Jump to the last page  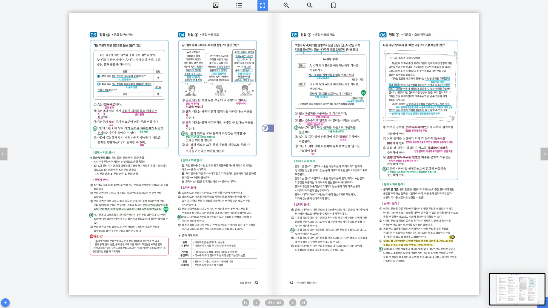(303, 303)
